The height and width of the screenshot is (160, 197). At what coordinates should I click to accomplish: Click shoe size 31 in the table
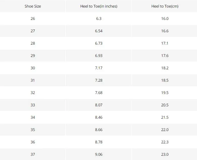33,80
